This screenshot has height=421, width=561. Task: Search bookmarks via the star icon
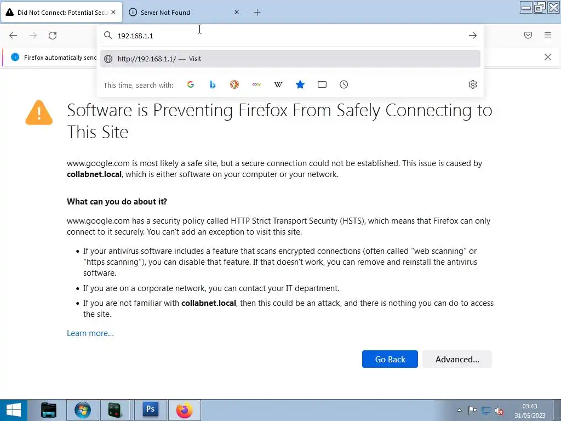coord(300,84)
